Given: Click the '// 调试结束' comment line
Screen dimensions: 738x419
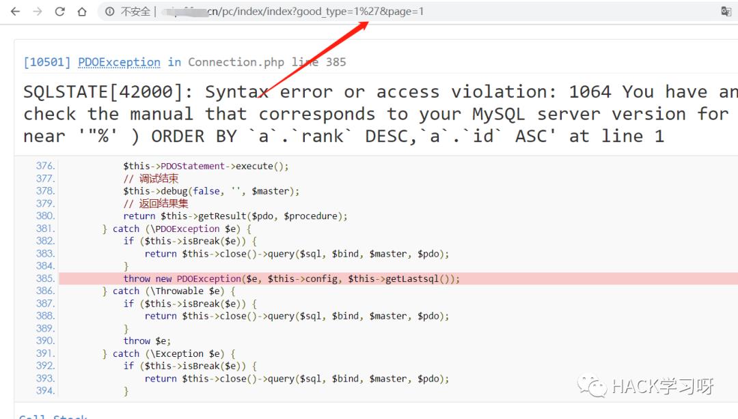Looking at the screenshot, I should 150,179.
